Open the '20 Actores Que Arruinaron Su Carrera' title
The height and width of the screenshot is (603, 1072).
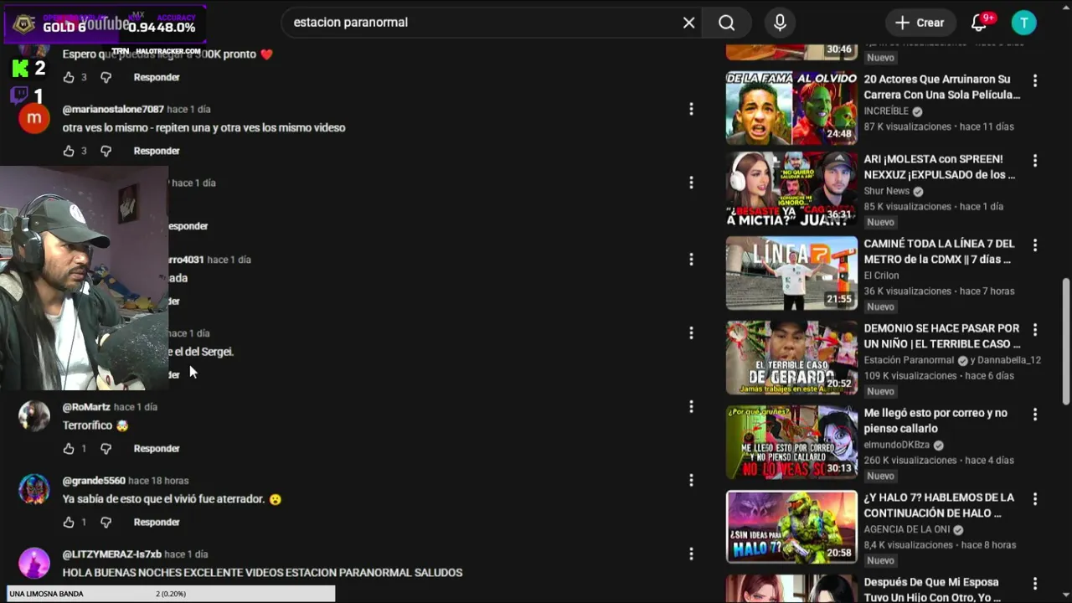(x=941, y=87)
